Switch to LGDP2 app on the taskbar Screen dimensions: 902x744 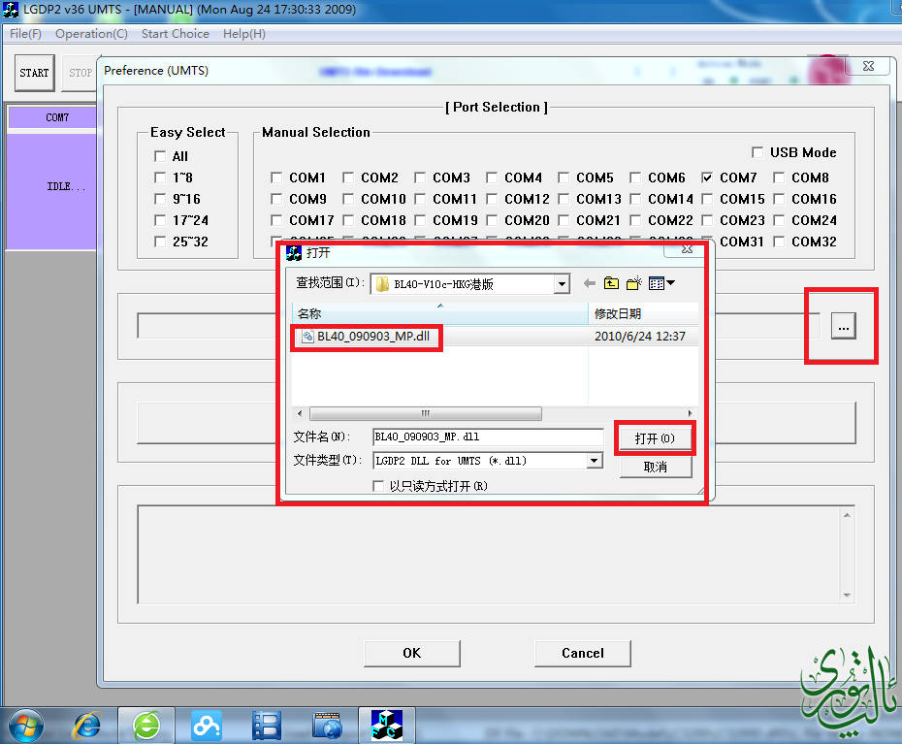[x=387, y=725]
